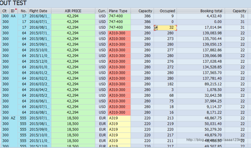Click the Occupied column header
Screen dimensions: 251x148
[165, 11]
